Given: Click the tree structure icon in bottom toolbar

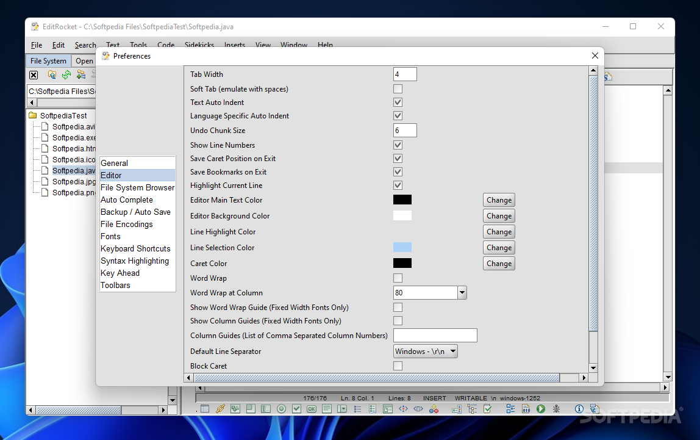Looking at the screenshot, I should 472,408.
